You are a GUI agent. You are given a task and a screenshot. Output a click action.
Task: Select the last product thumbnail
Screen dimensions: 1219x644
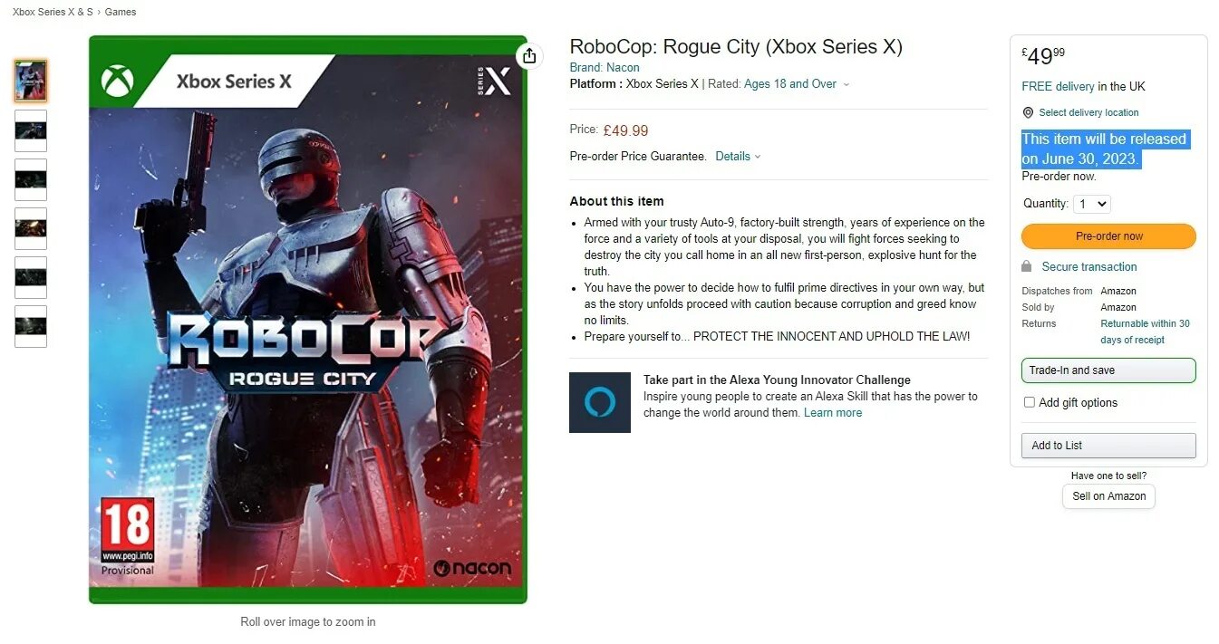click(x=31, y=326)
